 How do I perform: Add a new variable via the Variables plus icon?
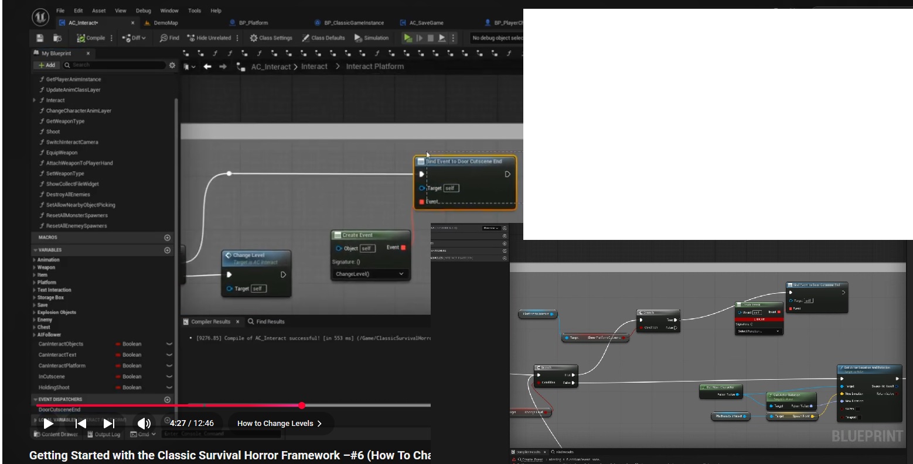click(x=168, y=250)
